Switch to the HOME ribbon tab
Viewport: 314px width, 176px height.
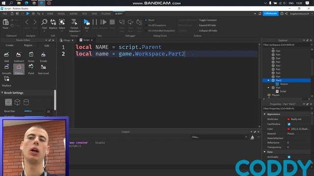pos(50,14)
